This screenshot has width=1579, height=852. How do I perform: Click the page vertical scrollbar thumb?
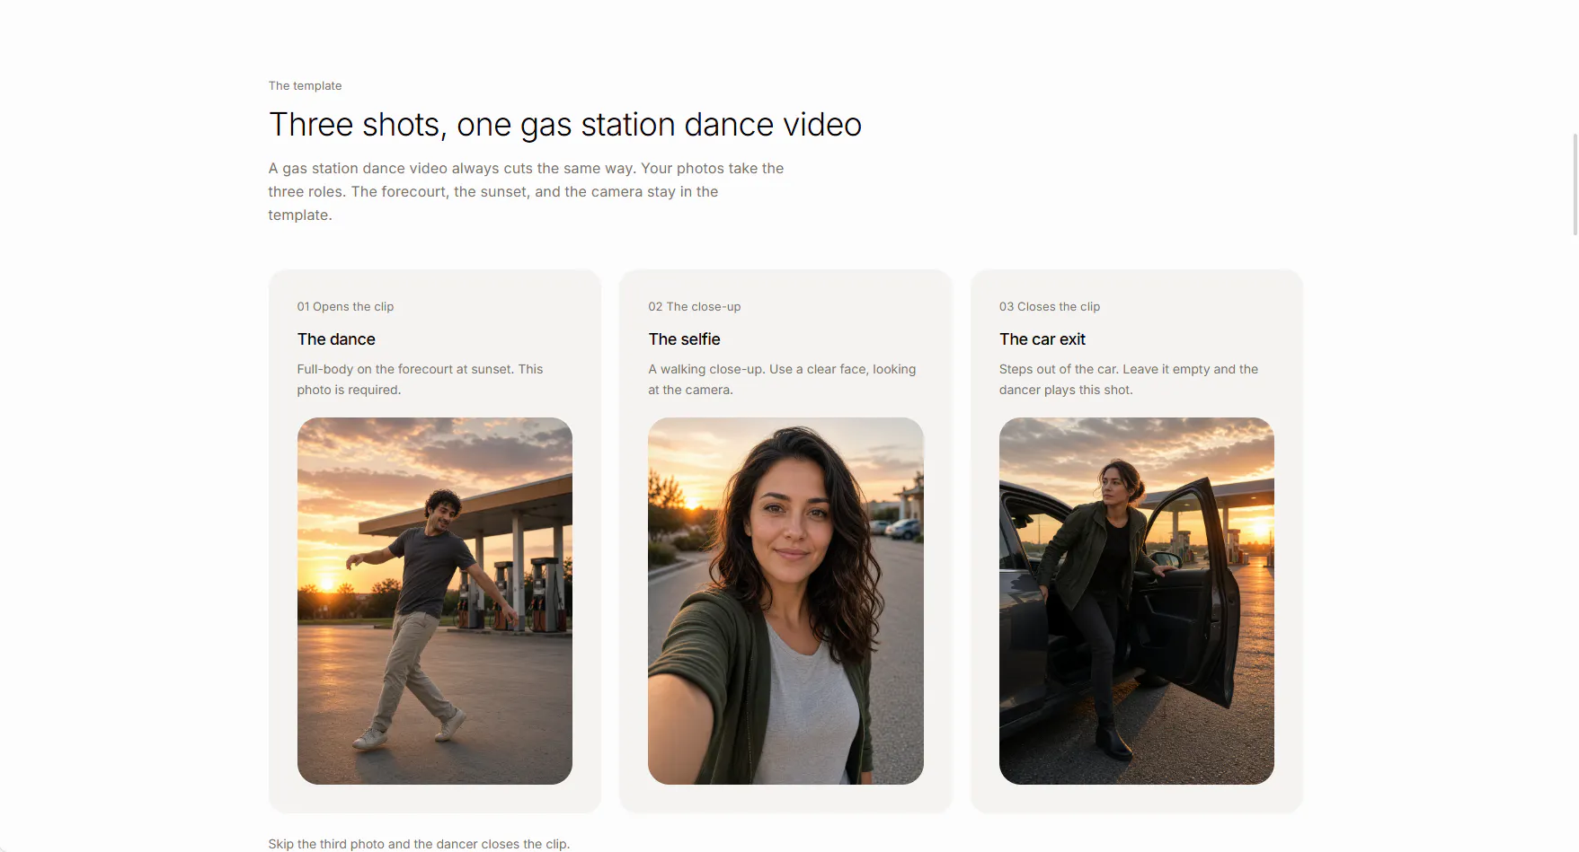click(x=1575, y=184)
